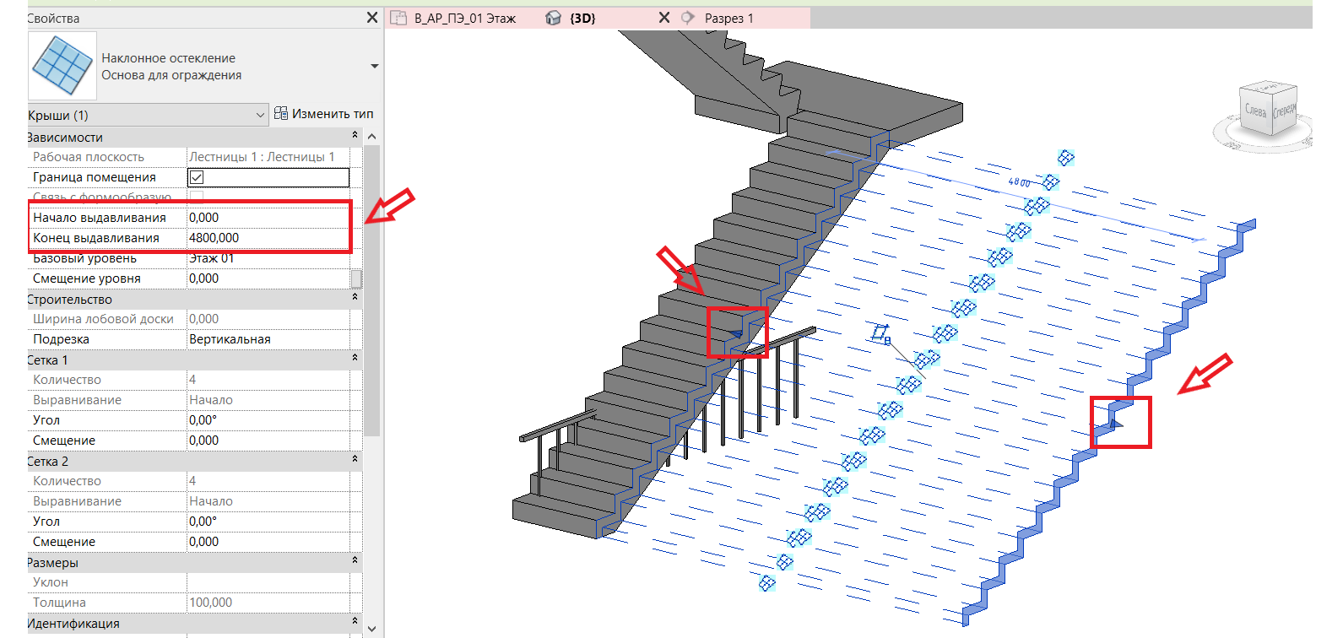Click the Изменить тип button

pos(324,113)
